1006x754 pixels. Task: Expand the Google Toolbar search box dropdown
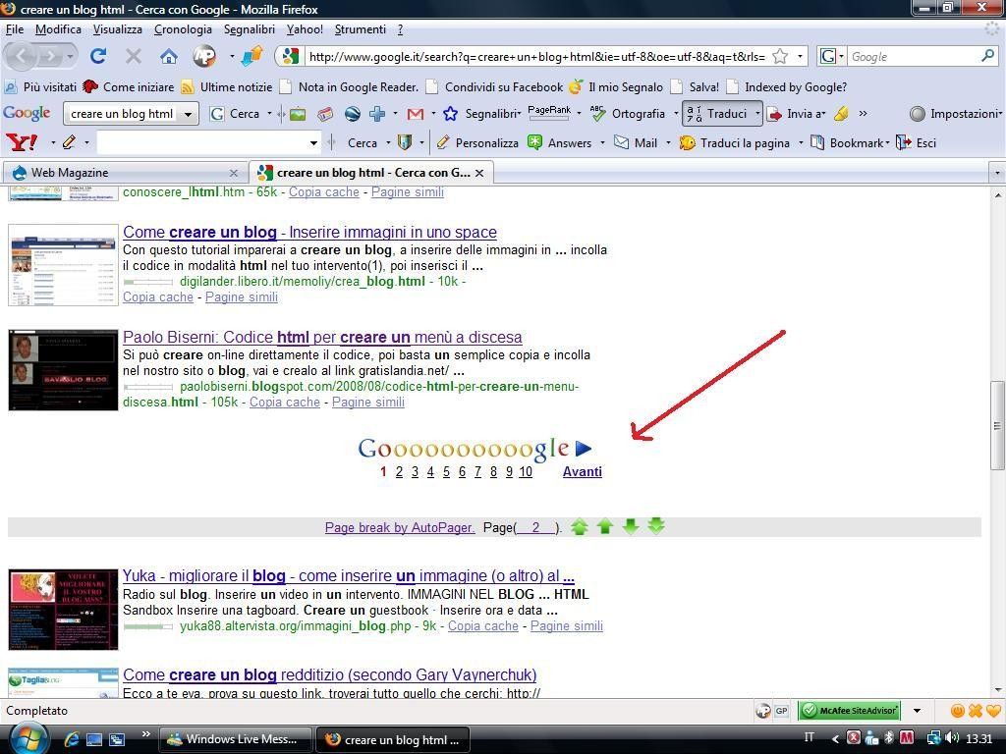pos(188,114)
